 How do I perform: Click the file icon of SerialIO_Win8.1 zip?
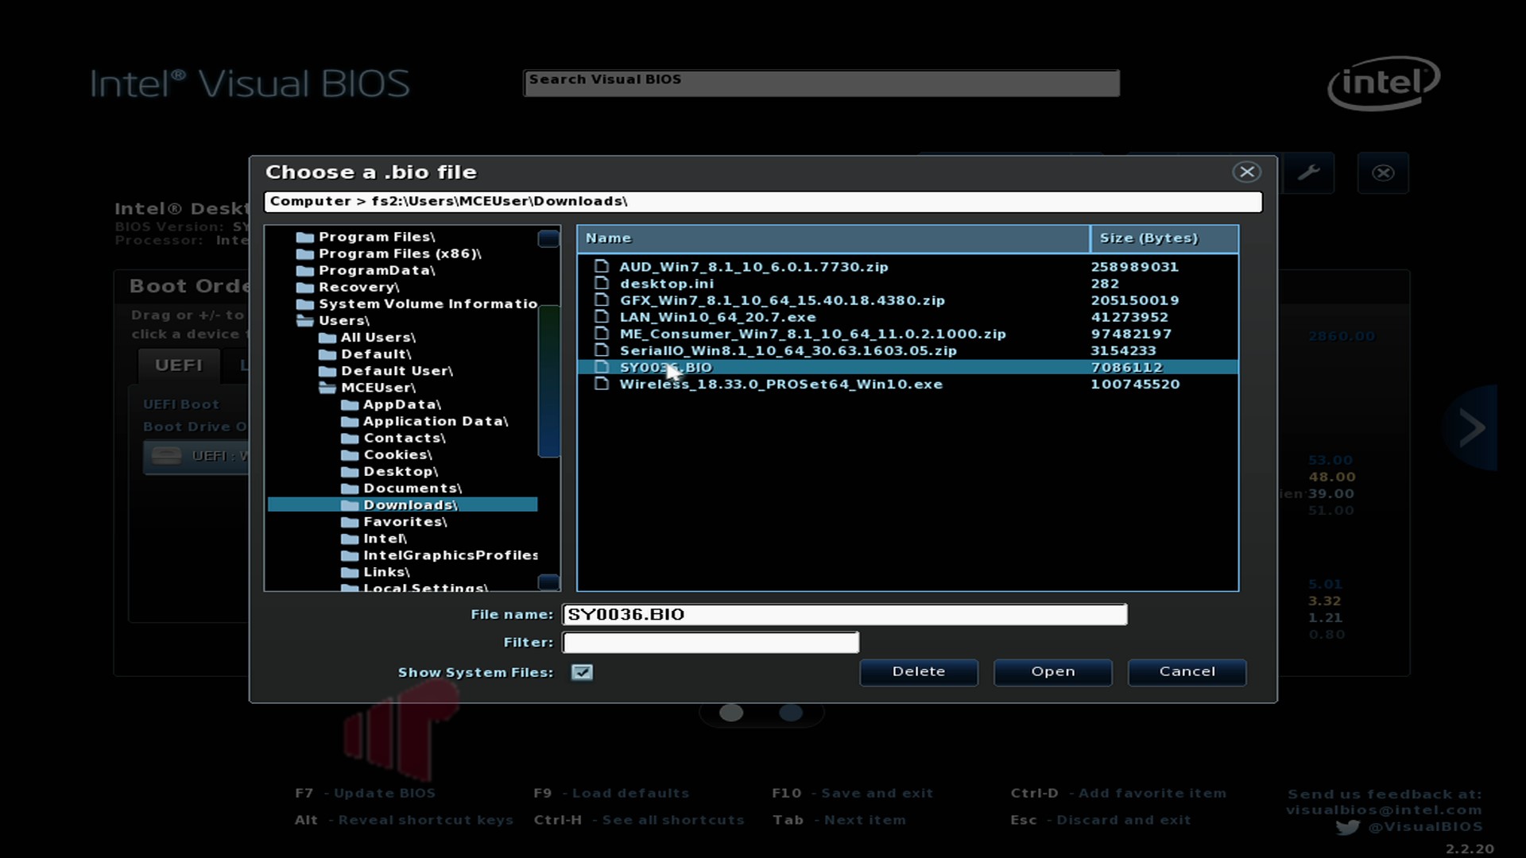[602, 350]
